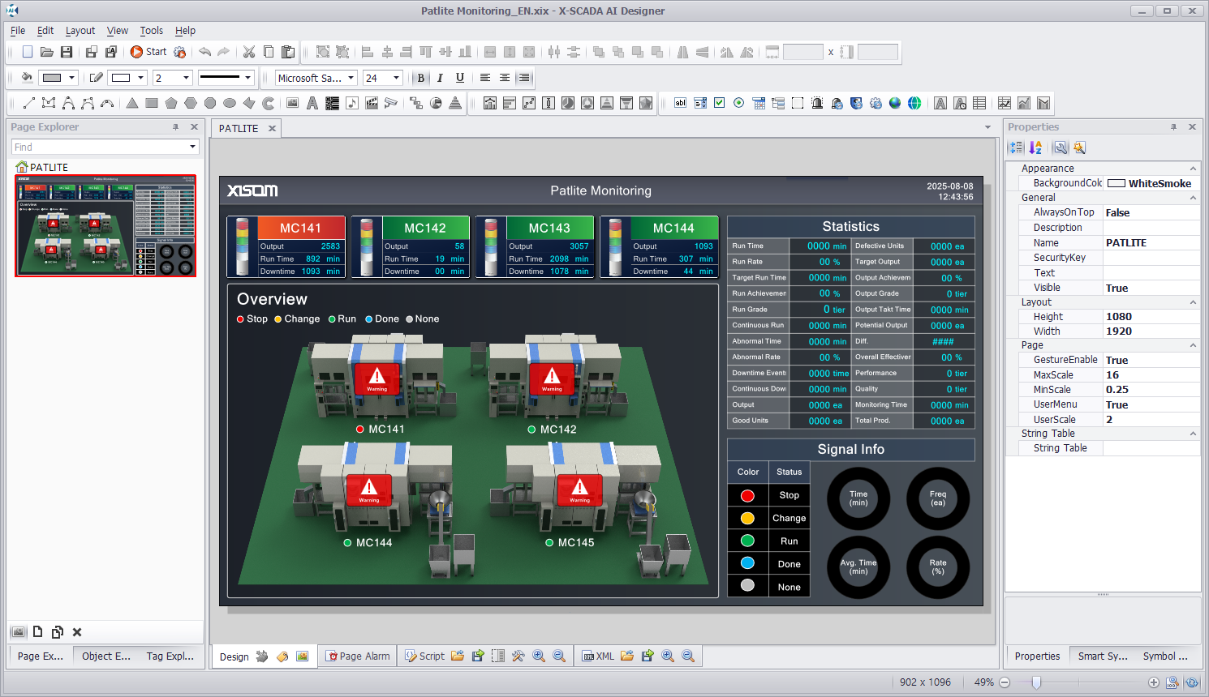
Task: Select the Rectangle shape tool
Action: (152, 103)
